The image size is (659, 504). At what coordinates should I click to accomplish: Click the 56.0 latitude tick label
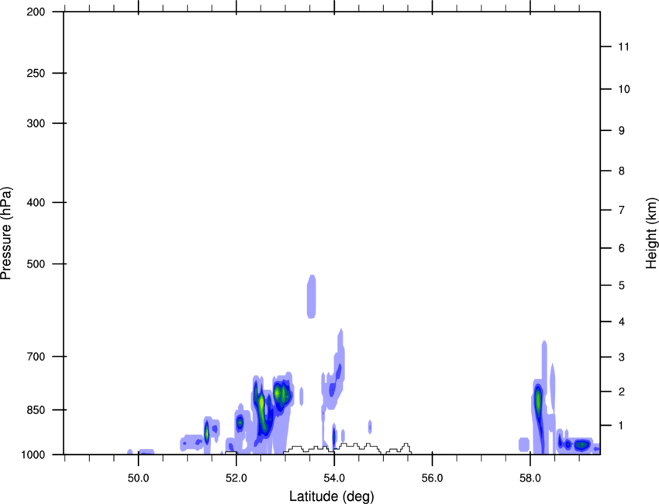coord(432,478)
